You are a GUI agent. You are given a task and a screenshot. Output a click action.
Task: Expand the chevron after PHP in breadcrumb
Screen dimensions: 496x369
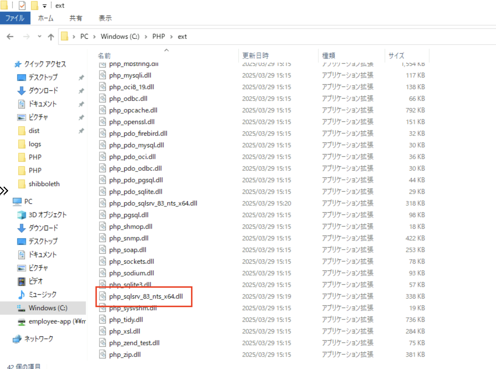[x=172, y=37]
